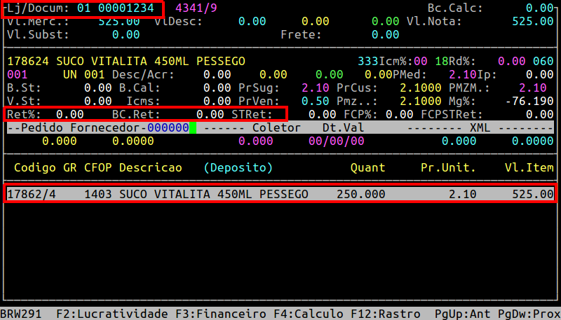
Task: Click the Quant column header
Action: pos(368,168)
